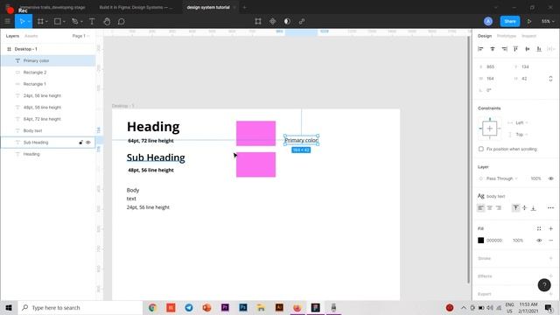Click the Create link icon in toolbar
560x315 pixels.
pos(302,21)
